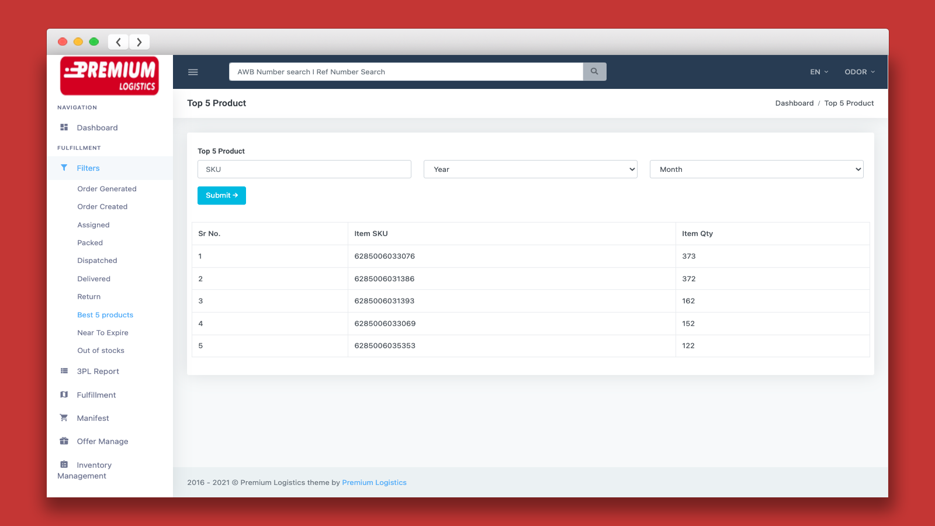Open the ODOR user menu
This screenshot has height=526, width=935.
859,72
